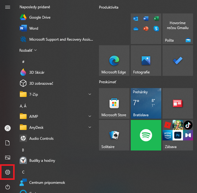Open Photoshop in the Zábava folder
197x193 pixels.
(178, 135)
